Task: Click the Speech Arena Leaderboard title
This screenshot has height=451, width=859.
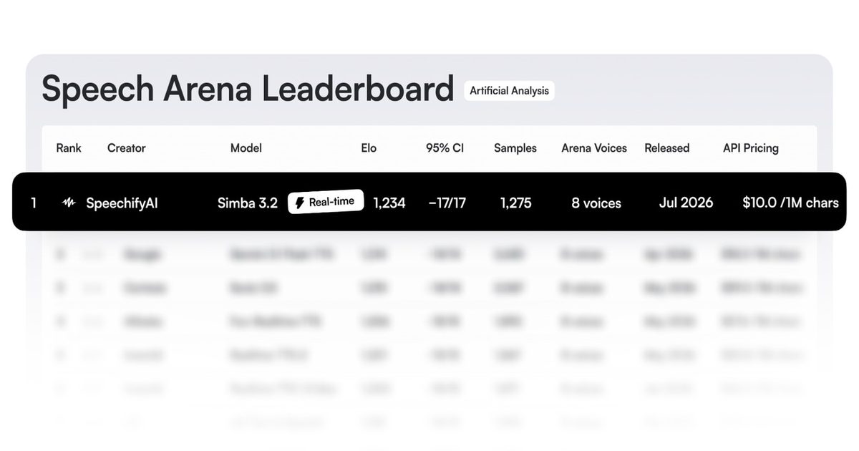Action: pos(248,89)
